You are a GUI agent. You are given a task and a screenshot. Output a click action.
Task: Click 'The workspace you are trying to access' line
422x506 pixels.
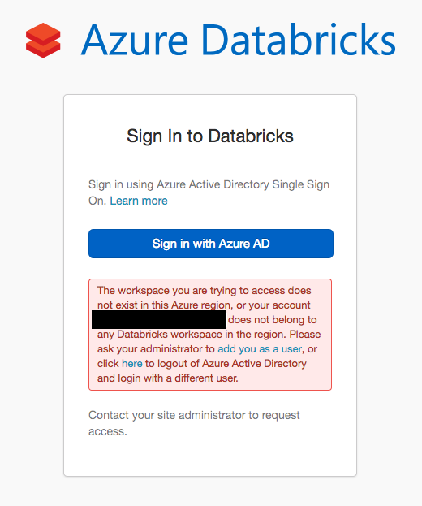click(205, 291)
